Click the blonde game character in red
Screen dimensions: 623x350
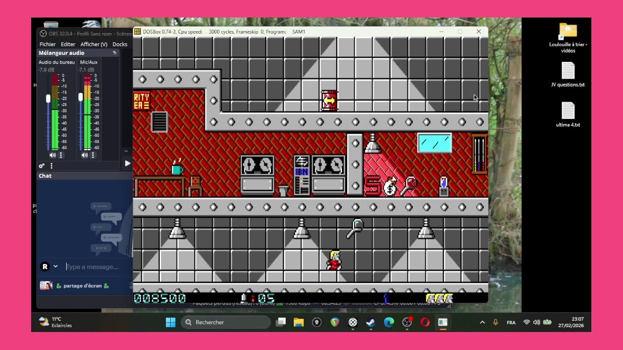tap(334, 260)
